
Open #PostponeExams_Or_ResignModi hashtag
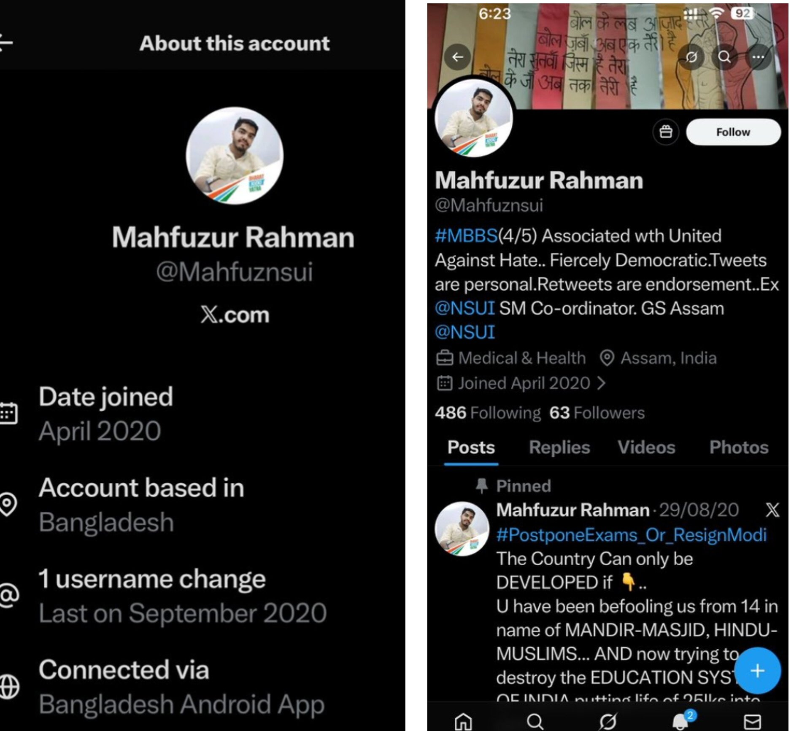631,535
